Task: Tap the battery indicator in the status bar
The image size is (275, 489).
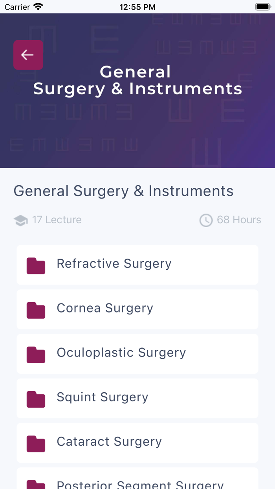Action: (262, 6)
